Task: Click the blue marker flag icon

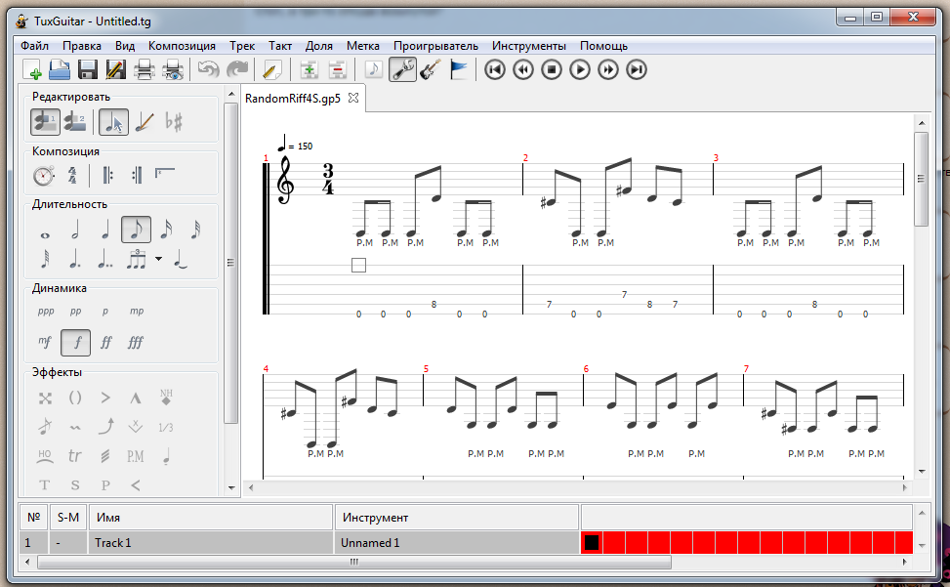Action: tap(458, 69)
